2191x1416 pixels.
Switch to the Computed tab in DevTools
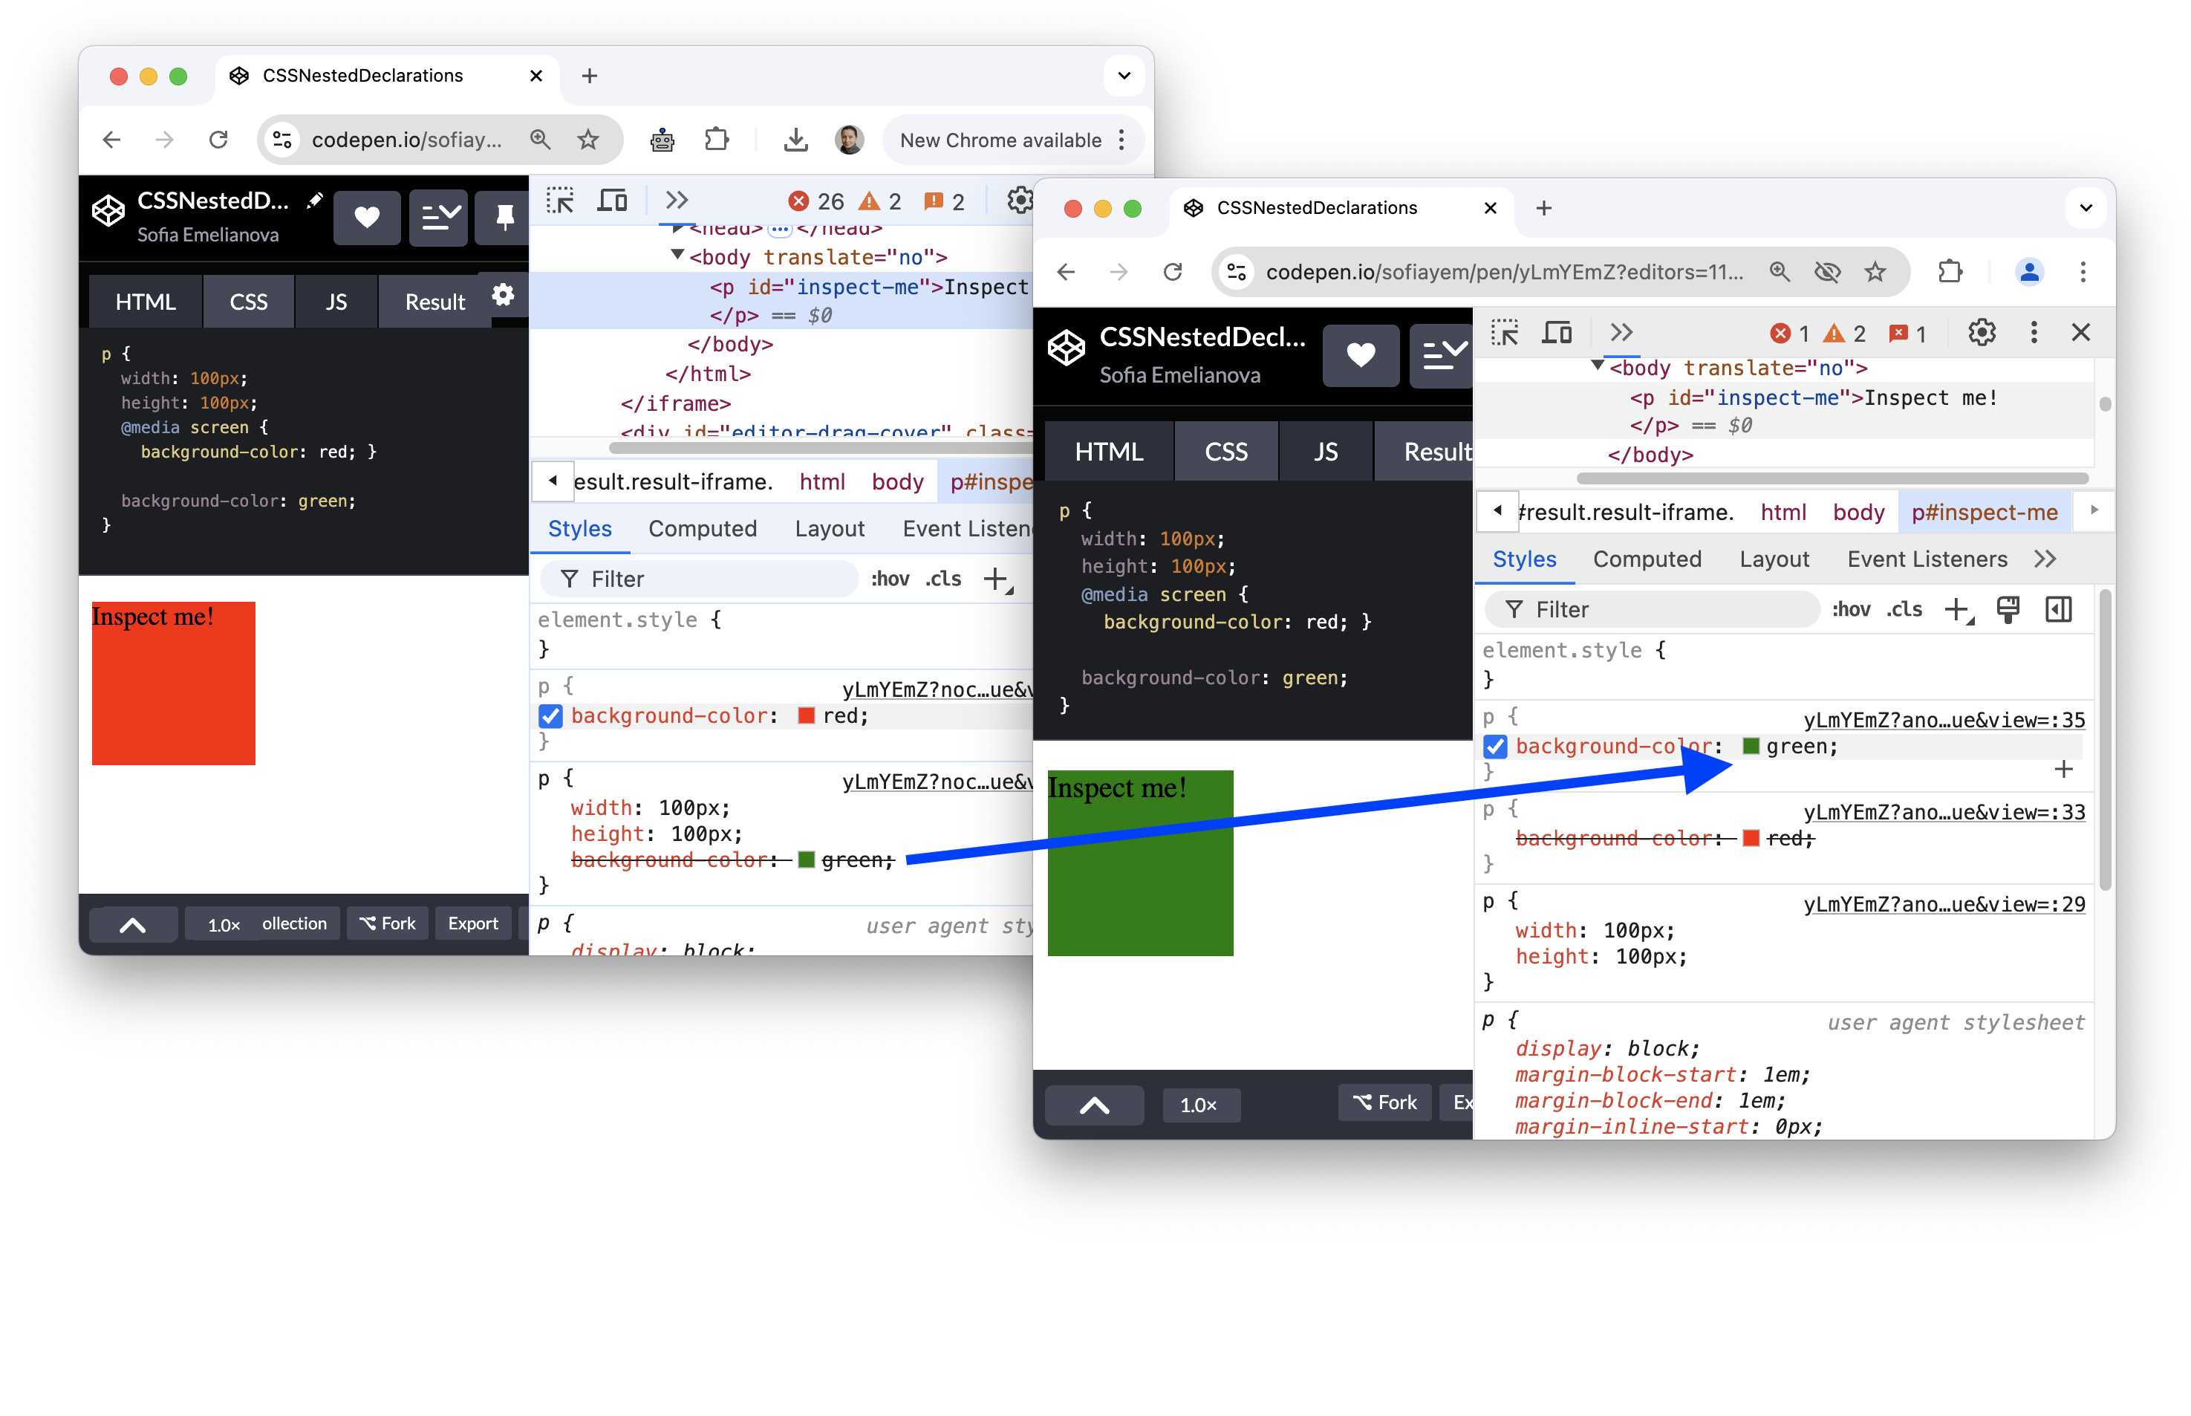[x=1648, y=558]
